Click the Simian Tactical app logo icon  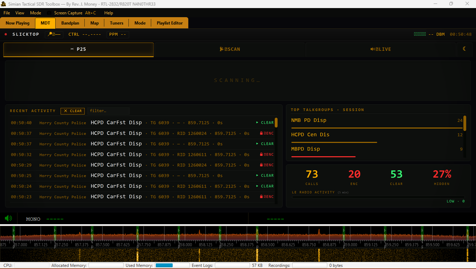tap(3, 4)
